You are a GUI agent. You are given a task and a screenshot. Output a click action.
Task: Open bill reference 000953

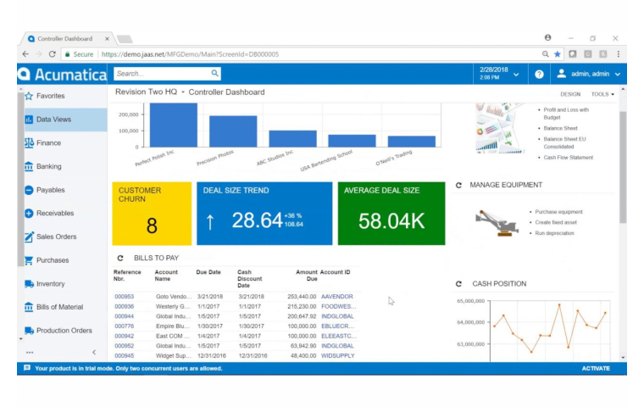coord(124,297)
